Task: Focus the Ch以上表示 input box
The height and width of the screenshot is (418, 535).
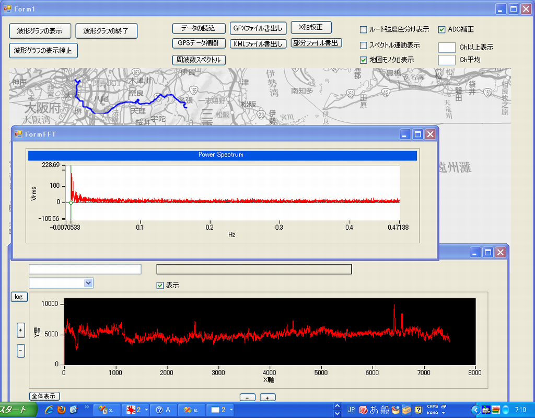Action: point(447,48)
